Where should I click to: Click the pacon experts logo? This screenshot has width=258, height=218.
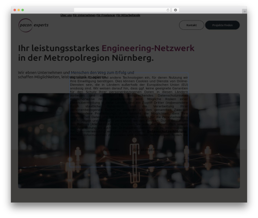coord(34,25)
